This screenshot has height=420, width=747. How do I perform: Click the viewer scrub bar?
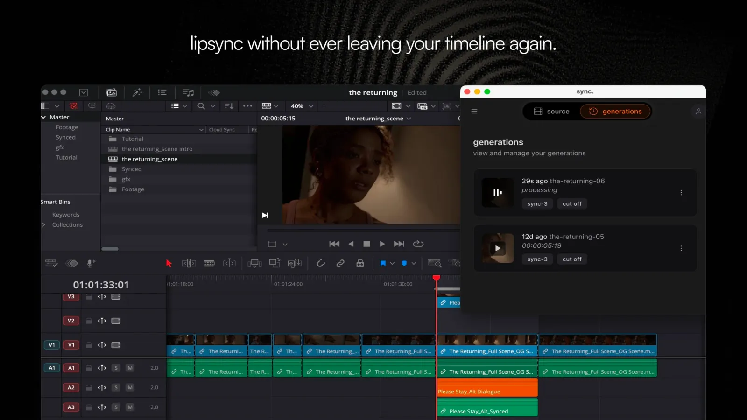(363, 231)
